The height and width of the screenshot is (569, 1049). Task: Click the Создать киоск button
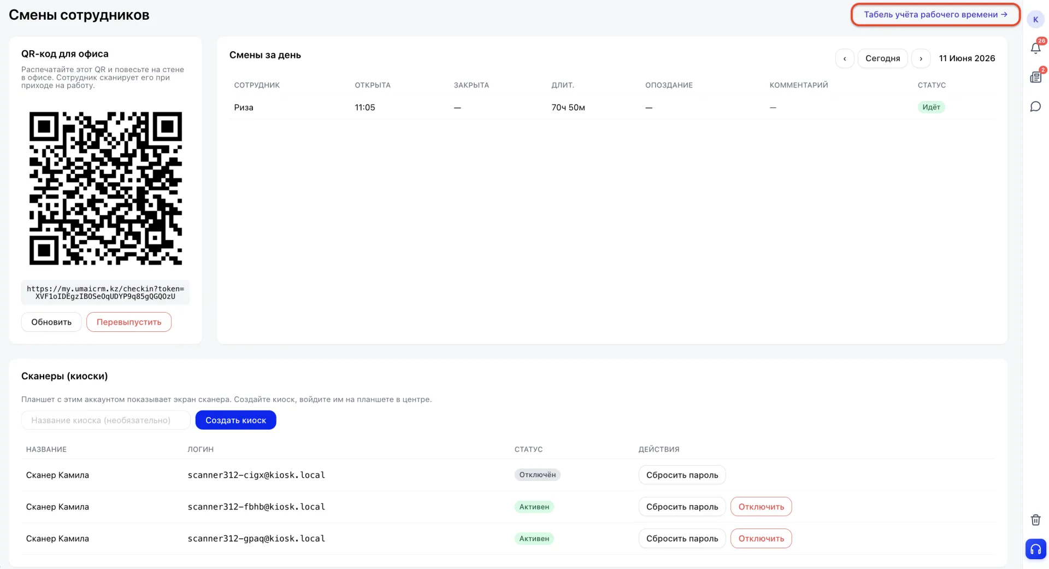point(235,420)
